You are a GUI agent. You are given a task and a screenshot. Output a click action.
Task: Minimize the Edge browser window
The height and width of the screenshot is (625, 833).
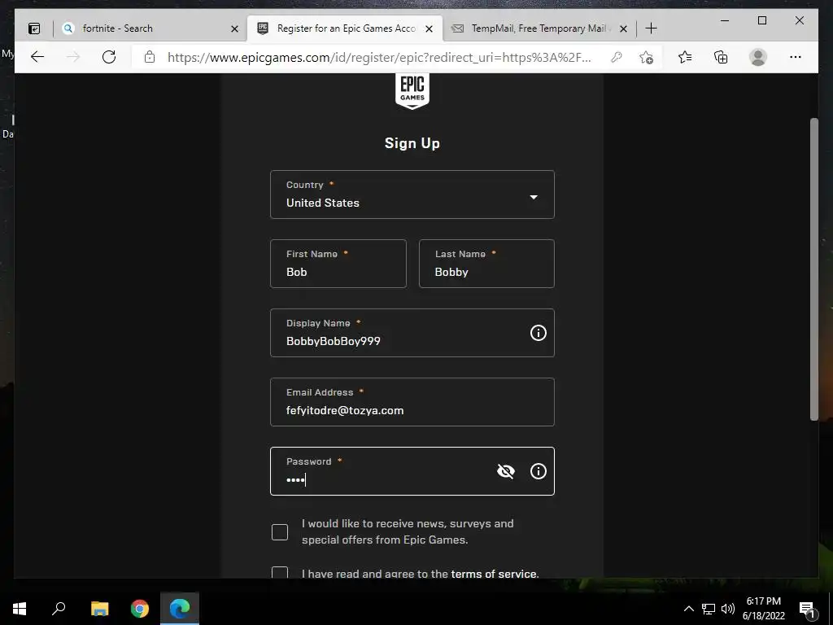[725, 20]
